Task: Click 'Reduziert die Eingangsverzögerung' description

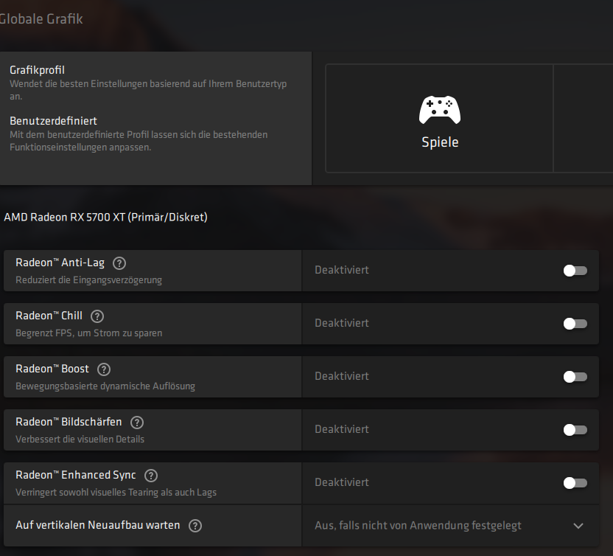Action: 88,280
